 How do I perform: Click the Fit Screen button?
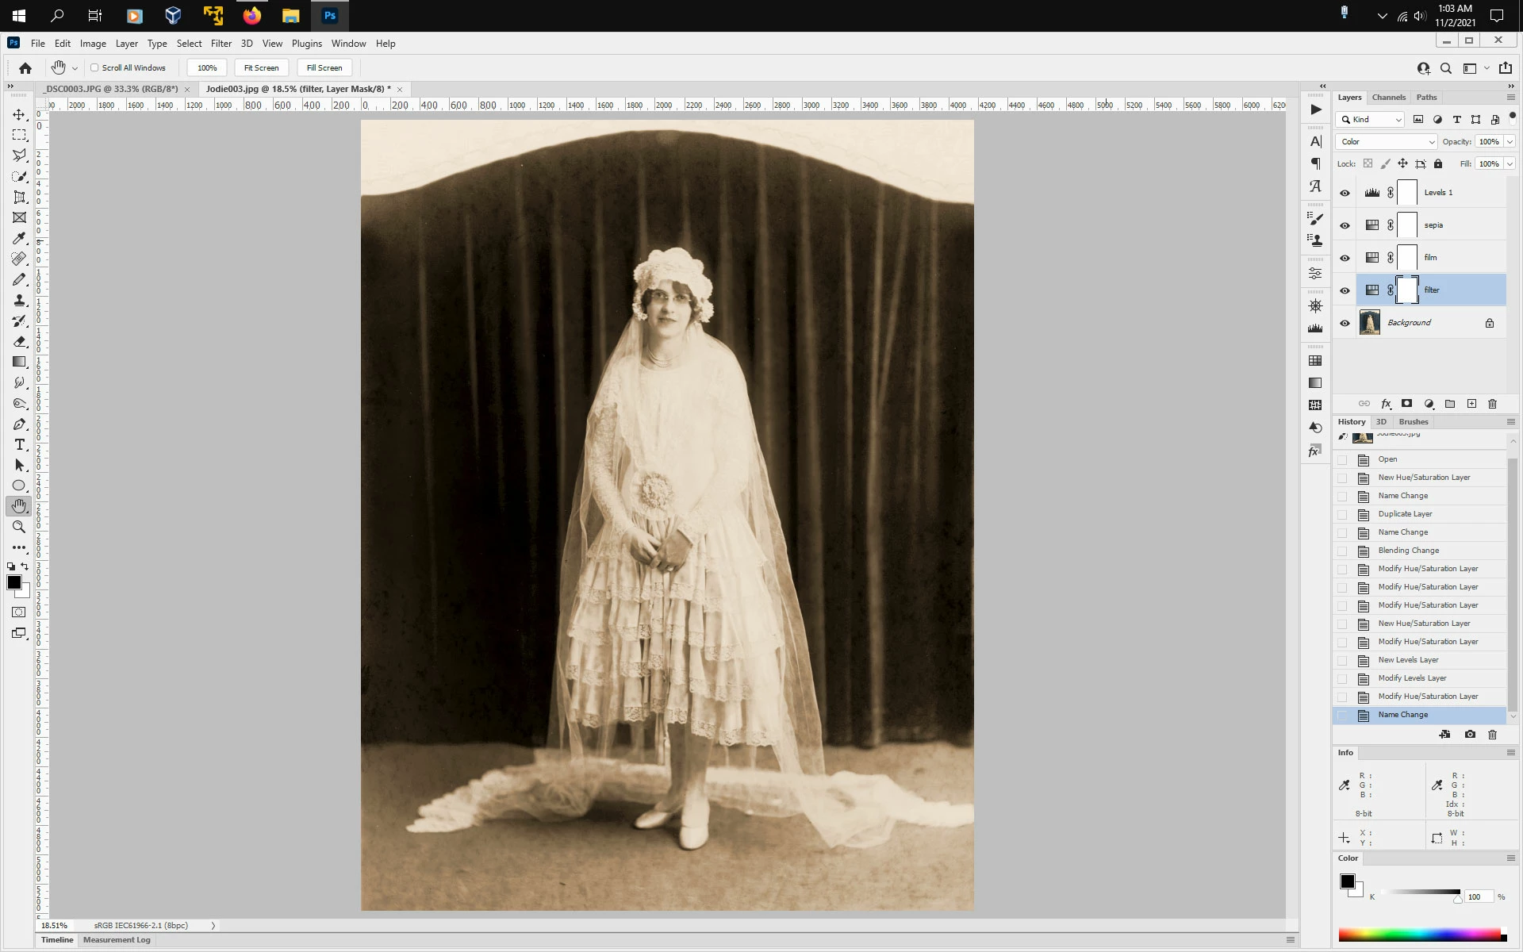(x=261, y=67)
